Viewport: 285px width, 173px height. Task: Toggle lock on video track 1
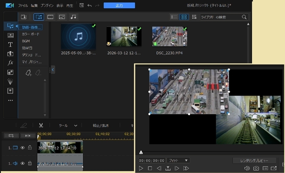[x=30, y=147]
